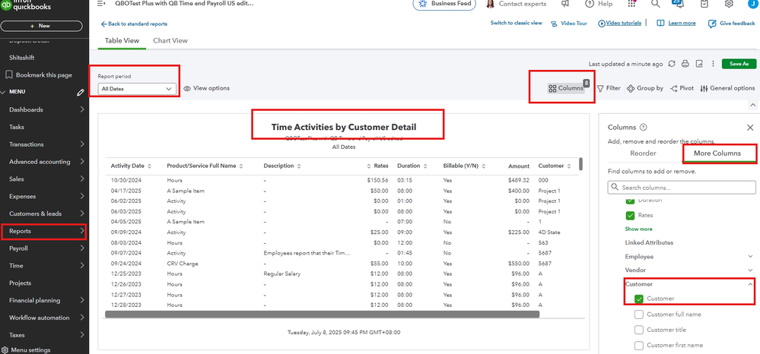This screenshot has height=354, width=760.
Task: Expand the Advanced accounting sidebar menu
Action: pyautogui.click(x=82, y=162)
